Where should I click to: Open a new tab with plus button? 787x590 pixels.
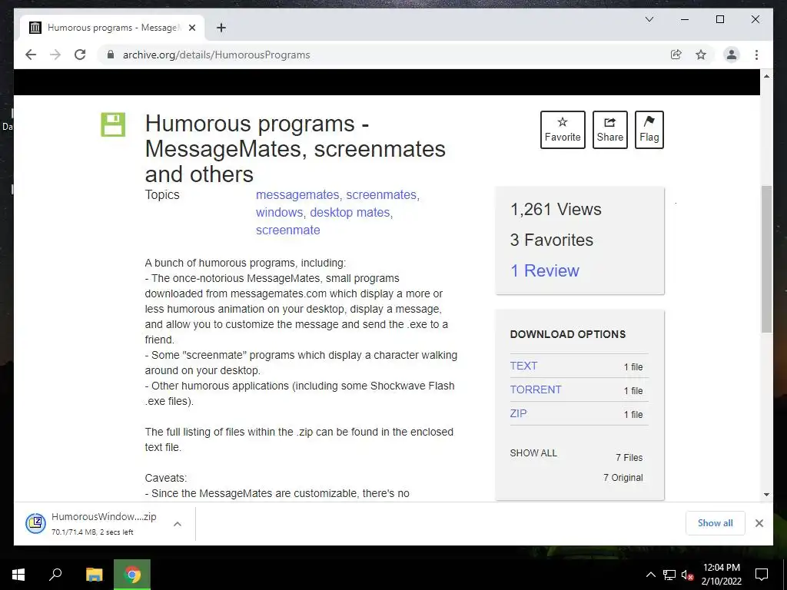click(221, 28)
